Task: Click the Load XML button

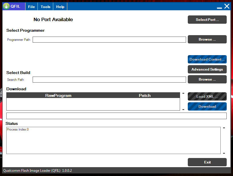Action: click(207, 96)
